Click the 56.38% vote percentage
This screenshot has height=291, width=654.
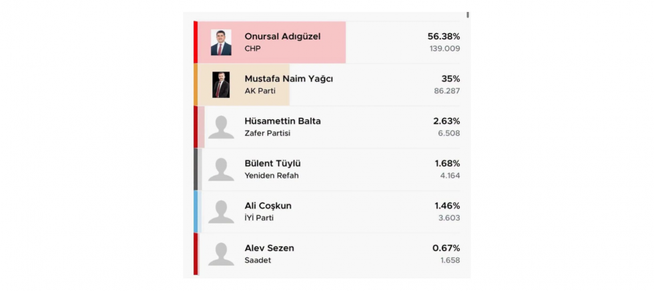coord(443,37)
